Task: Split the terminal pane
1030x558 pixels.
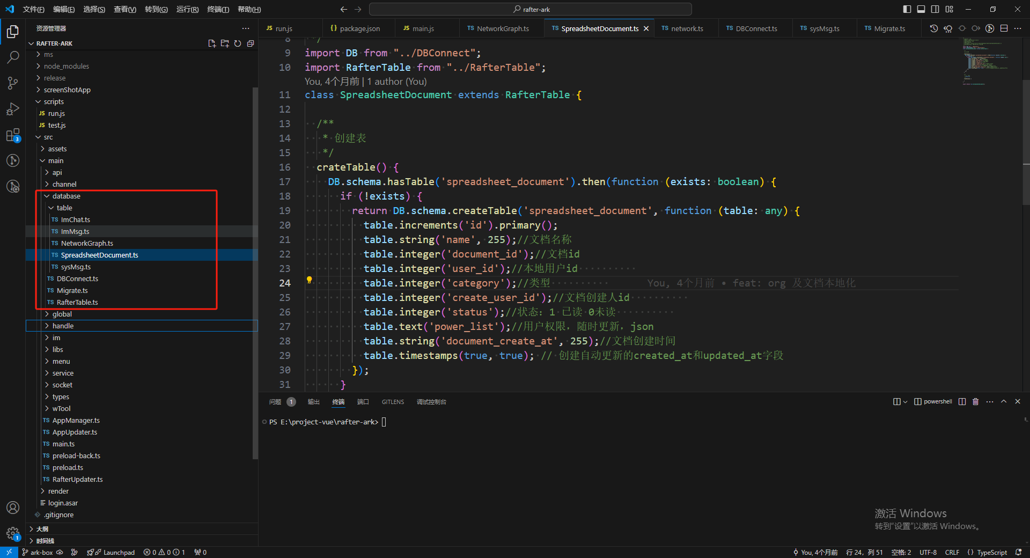Action: pos(962,401)
